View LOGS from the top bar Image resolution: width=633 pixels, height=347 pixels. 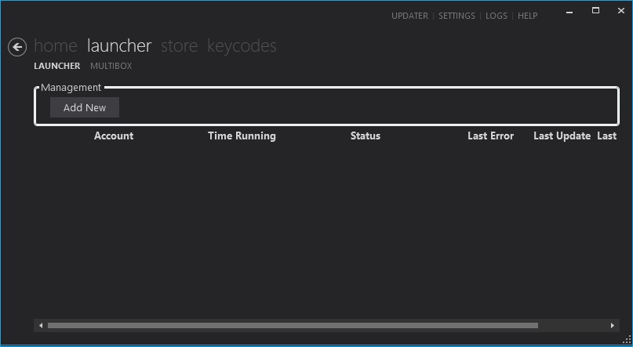pos(497,16)
